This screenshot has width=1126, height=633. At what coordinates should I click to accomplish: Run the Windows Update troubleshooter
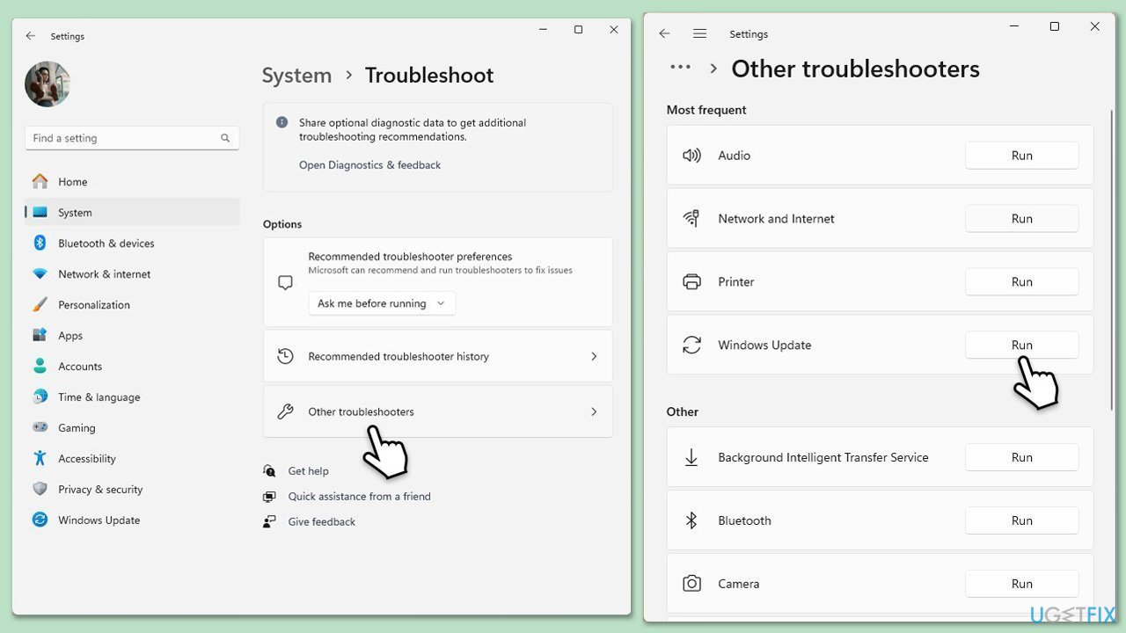(1021, 345)
